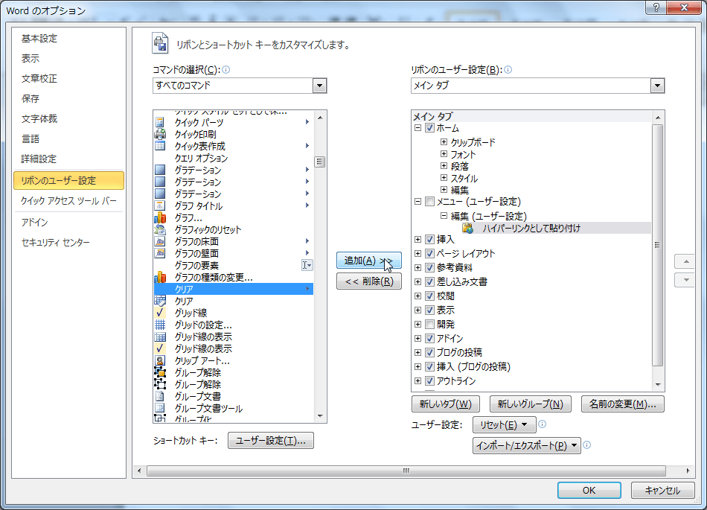Screen dimensions: 707x510
Task: Click the グラフの床面 icon
Action: 159,241
